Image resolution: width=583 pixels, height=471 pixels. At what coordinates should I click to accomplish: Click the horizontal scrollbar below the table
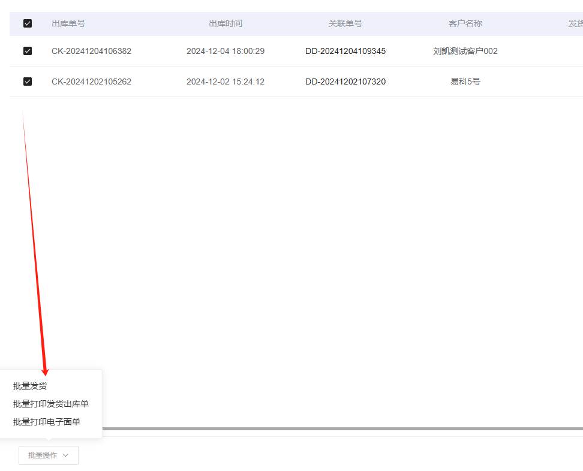[x=342, y=428]
